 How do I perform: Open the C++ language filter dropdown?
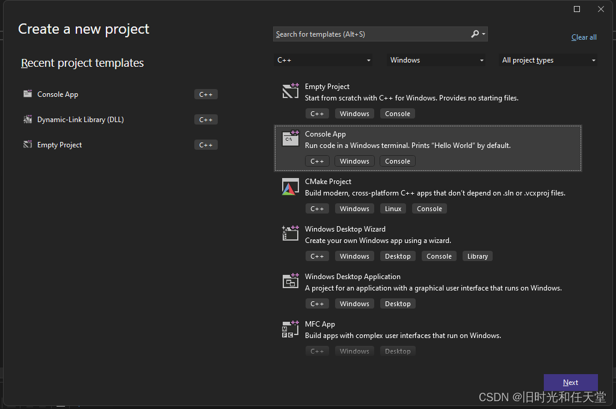(x=323, y=60)
